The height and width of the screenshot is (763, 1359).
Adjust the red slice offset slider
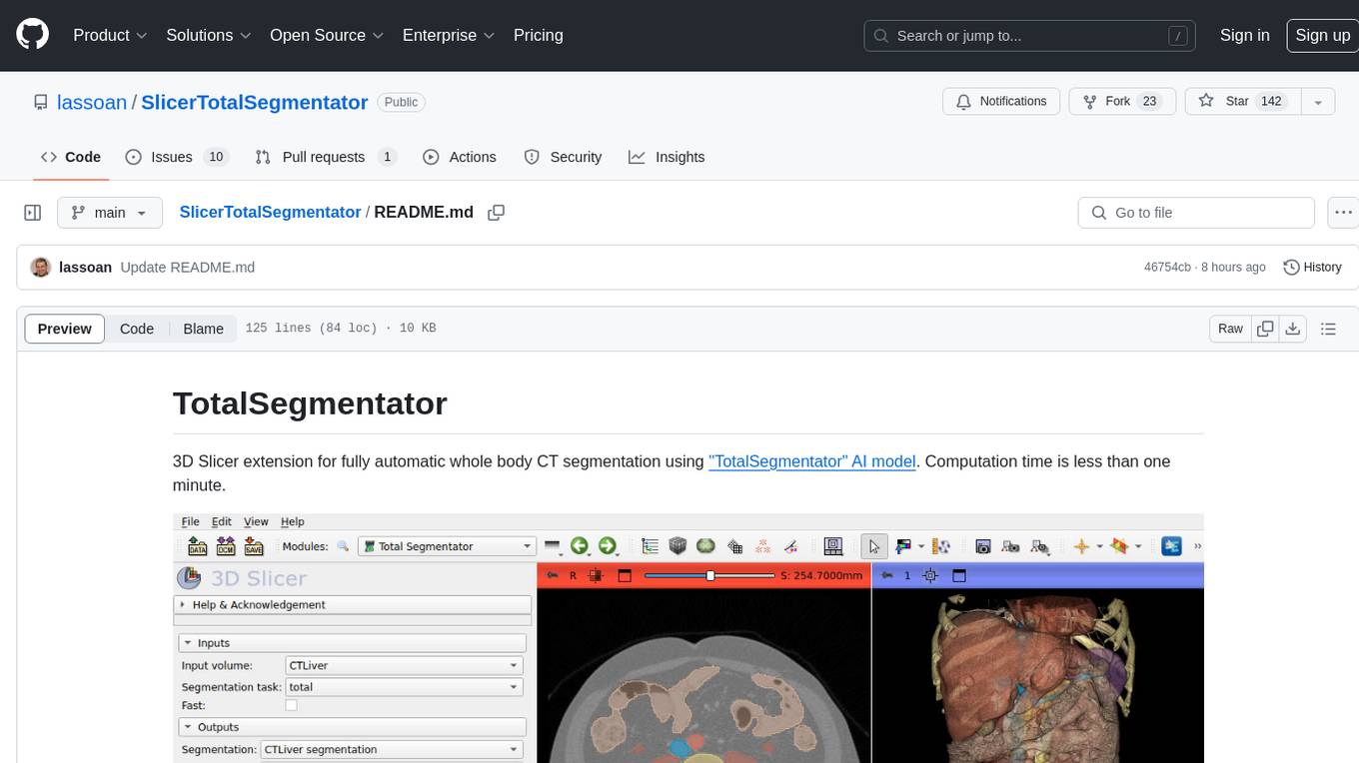709,575
